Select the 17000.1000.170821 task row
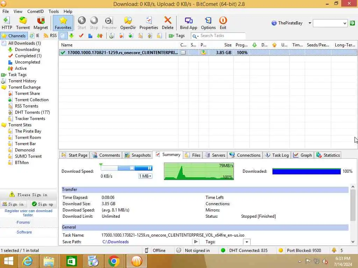 click(208, 53)
